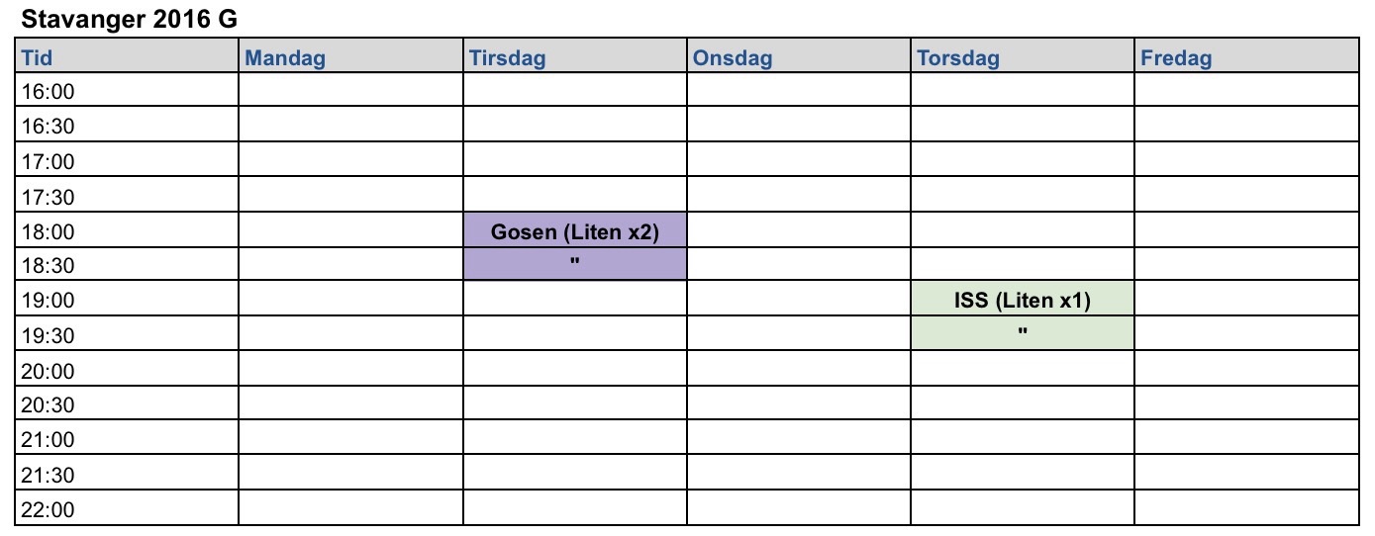Select the Mandag column header

(x=350, y=57)
